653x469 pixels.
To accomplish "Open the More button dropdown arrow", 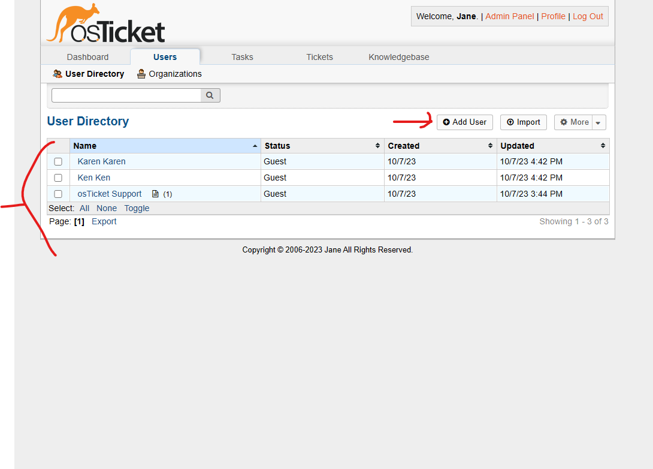I will click(598, 122).
